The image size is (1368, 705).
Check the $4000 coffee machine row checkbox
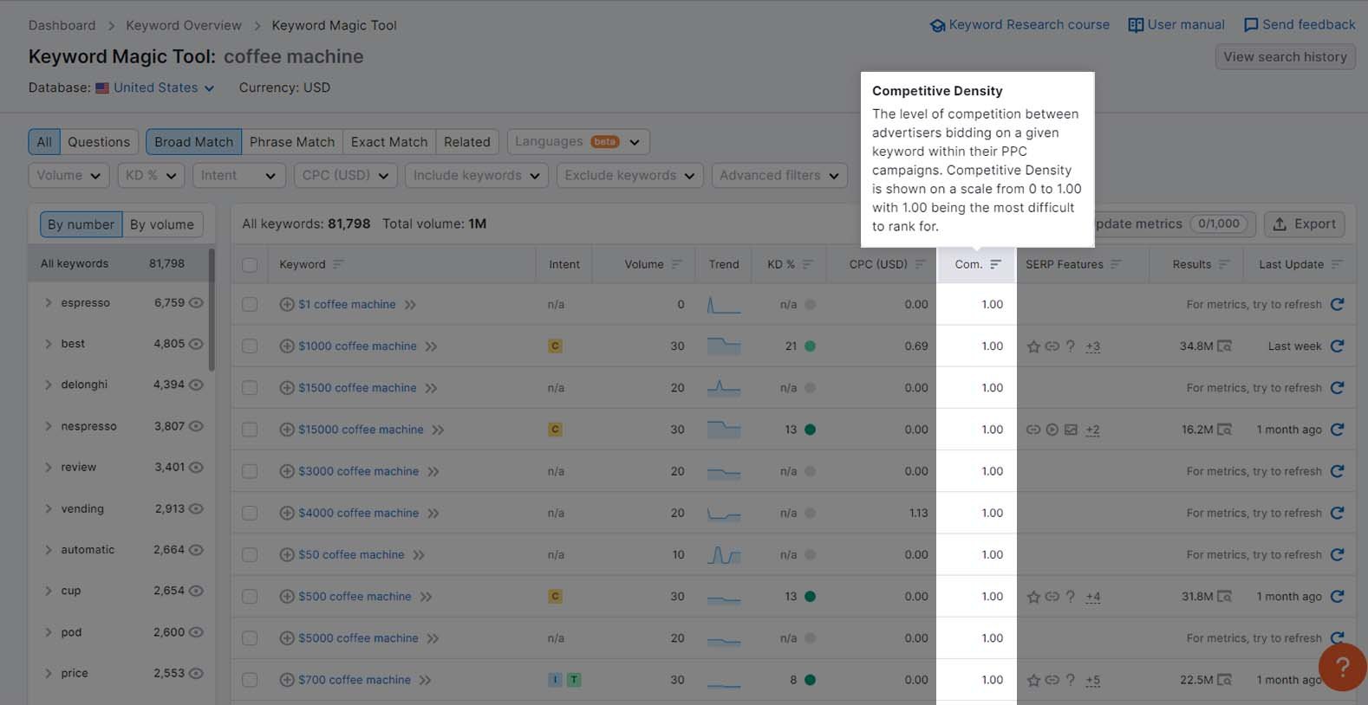coord(250,513)
